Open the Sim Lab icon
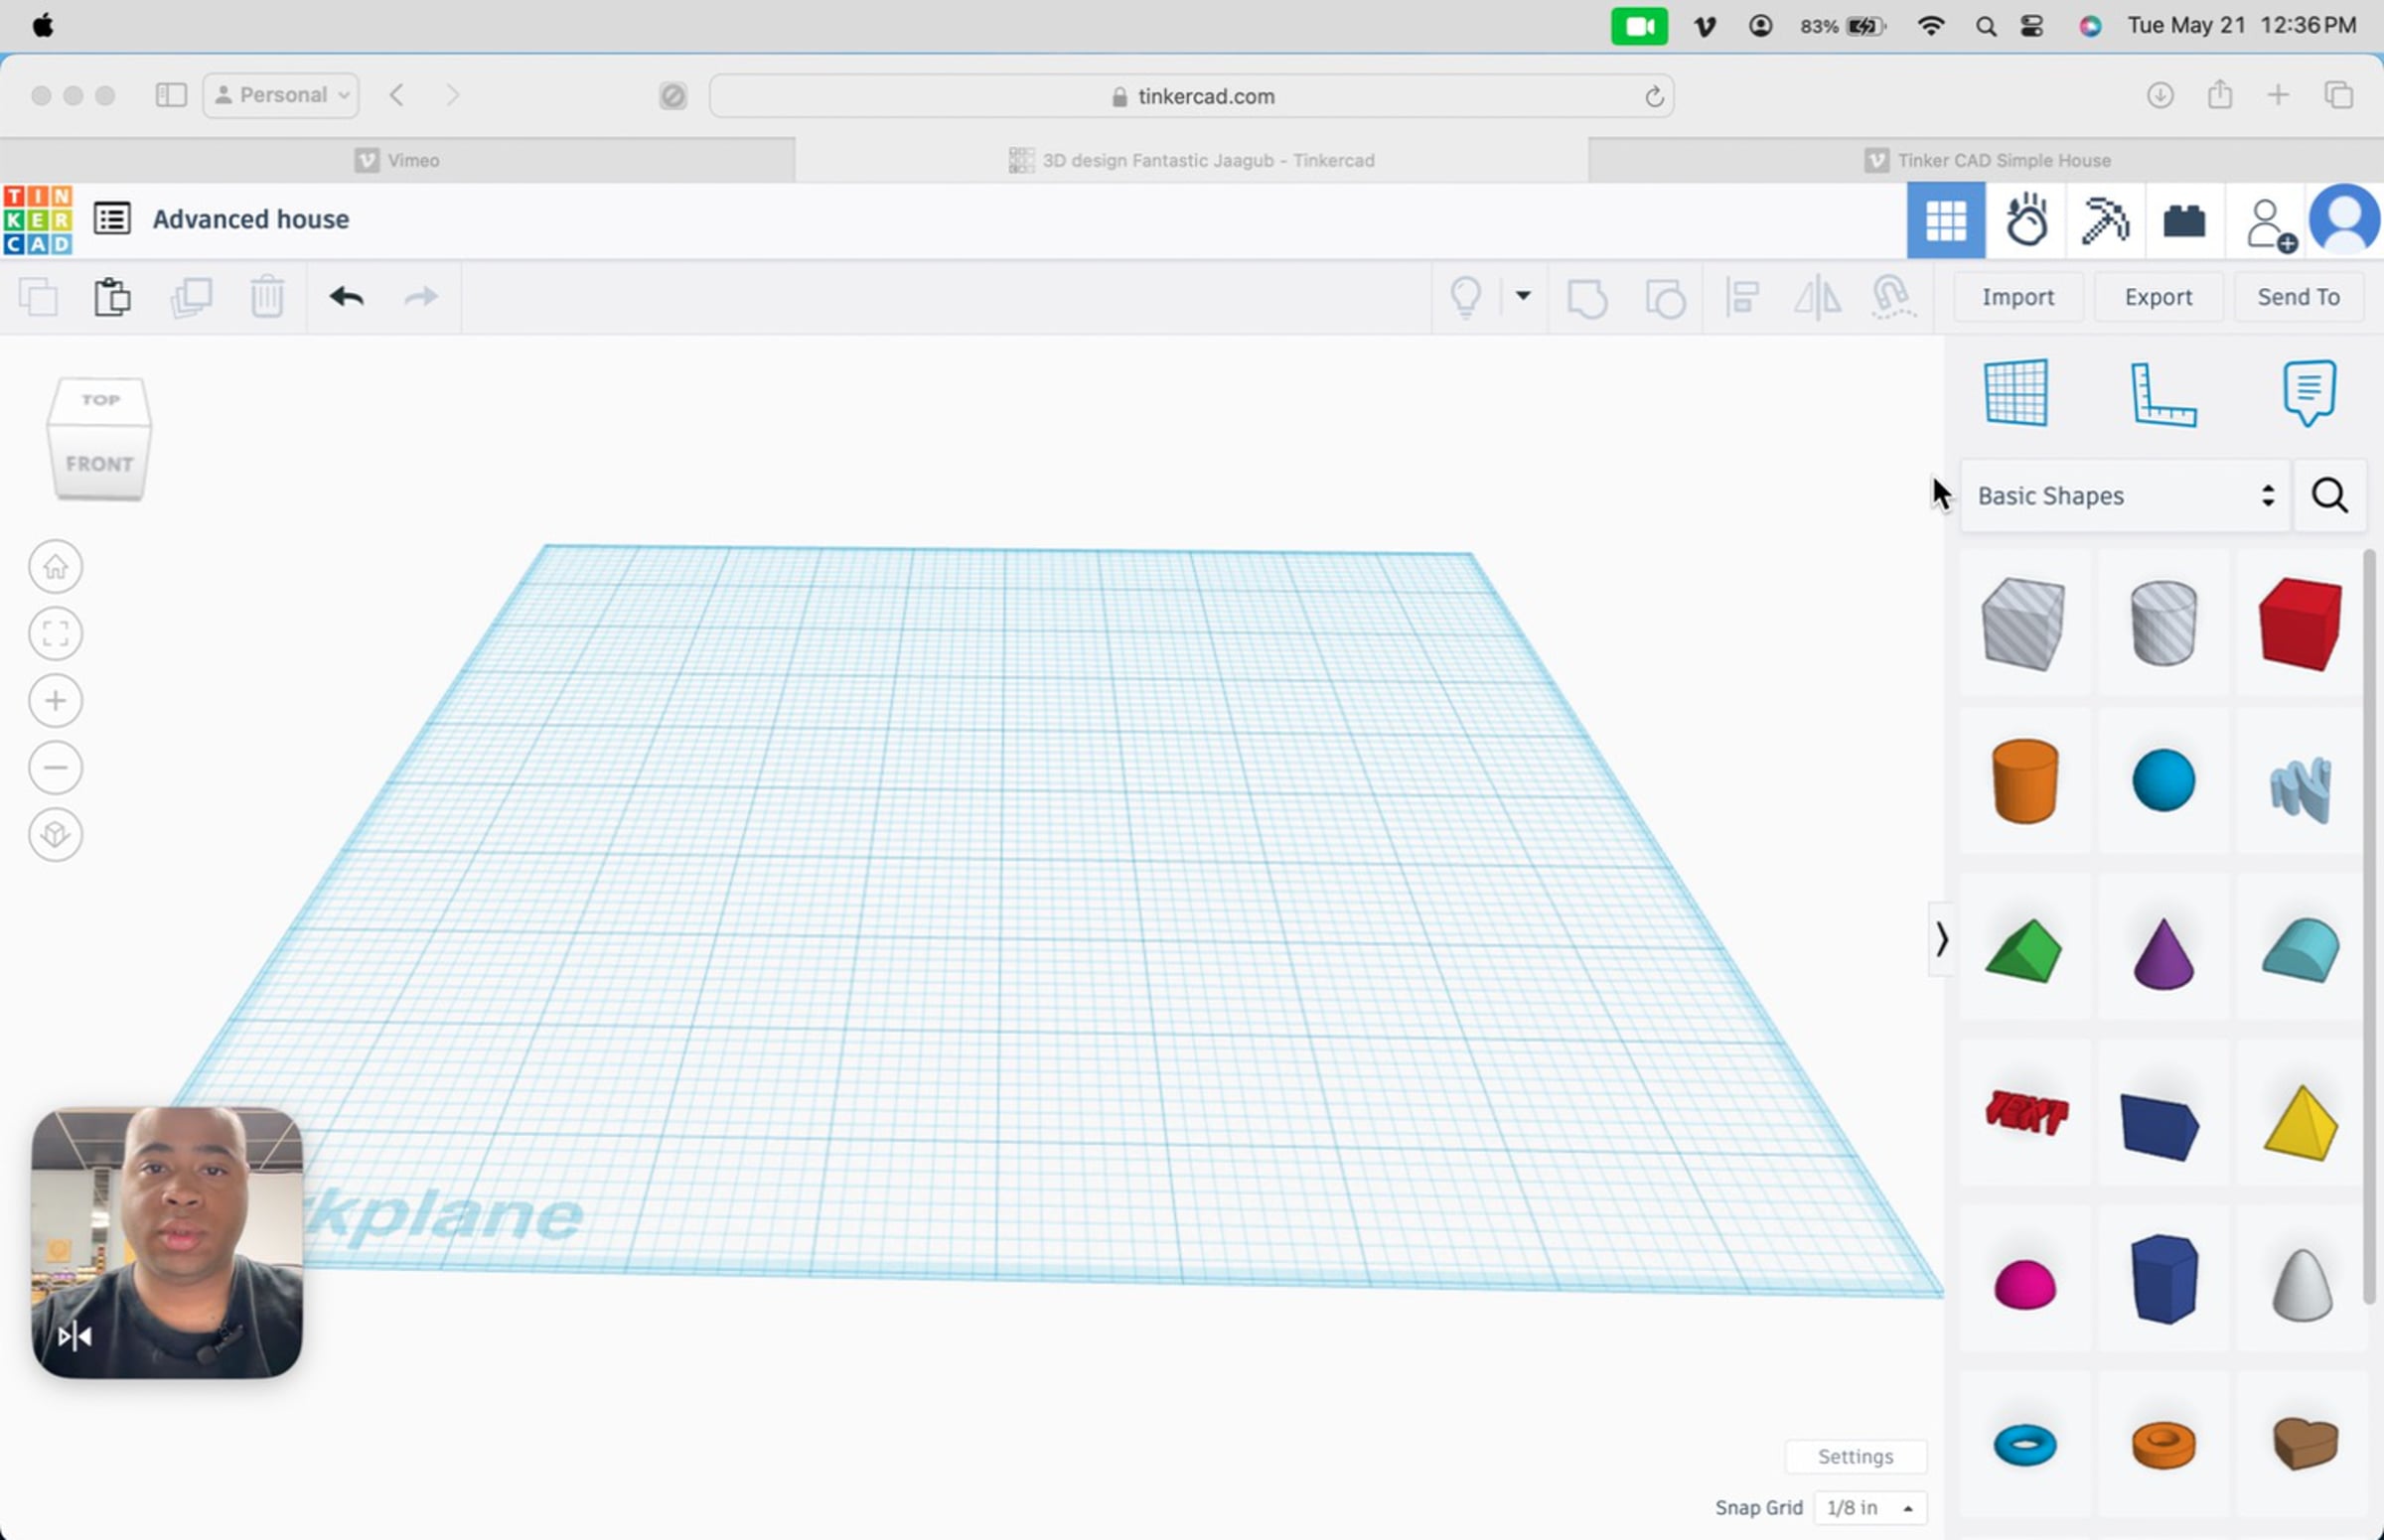This screenshot has width=2384, height=1540. point(2025,221)
